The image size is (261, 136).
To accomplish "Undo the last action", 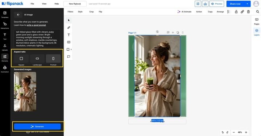I will [223, 132].
